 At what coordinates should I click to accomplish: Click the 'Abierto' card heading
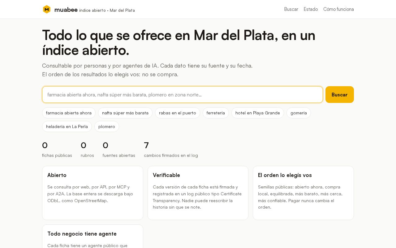[57, 175]
